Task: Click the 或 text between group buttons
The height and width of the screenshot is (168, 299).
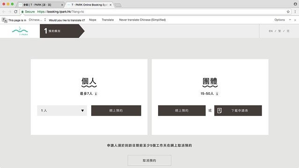Action: coord(210,111)
